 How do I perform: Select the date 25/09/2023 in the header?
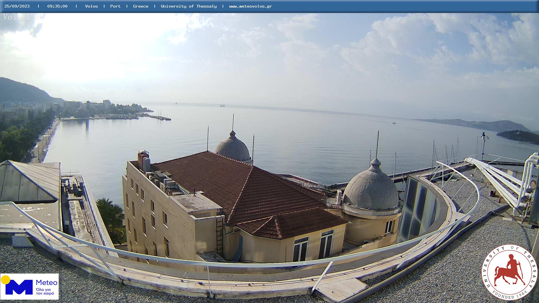click(x=17, y=6)
